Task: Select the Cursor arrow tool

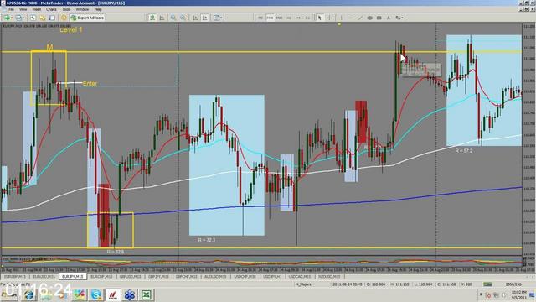Action: coord(320,18)
